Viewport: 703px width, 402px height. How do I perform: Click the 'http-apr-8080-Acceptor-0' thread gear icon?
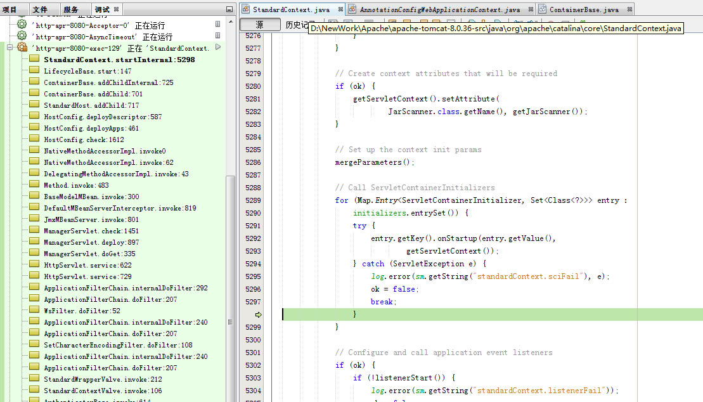(22, 24)
